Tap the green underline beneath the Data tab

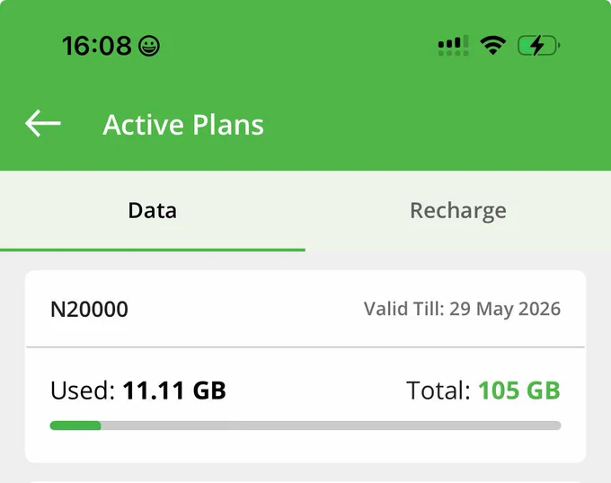(x=153, y=250)
